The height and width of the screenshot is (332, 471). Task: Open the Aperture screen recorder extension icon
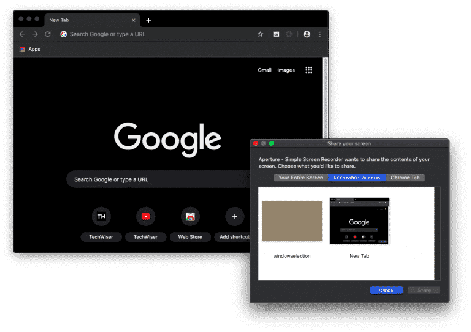tap(276, 34)
